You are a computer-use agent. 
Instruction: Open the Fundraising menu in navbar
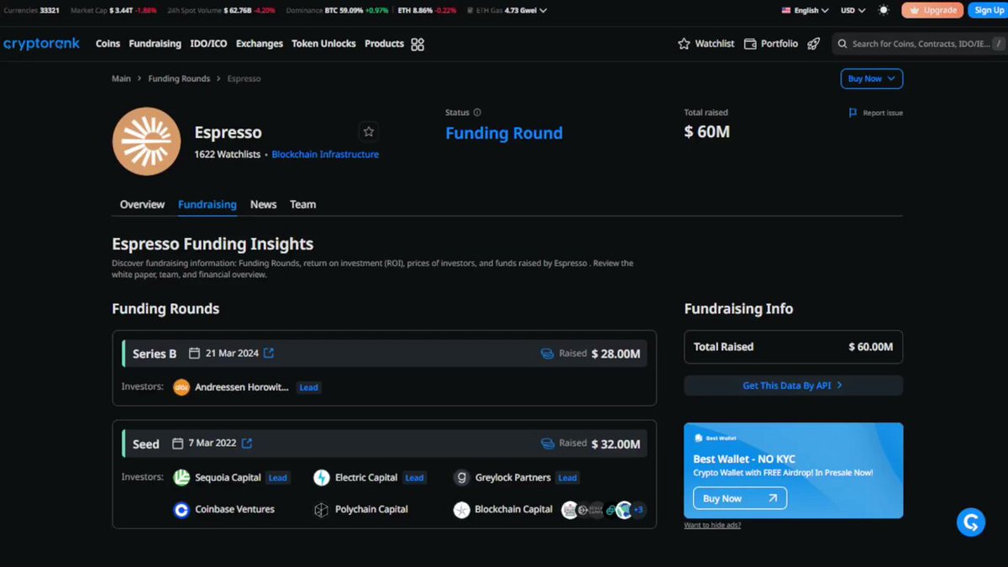click(x=155, y=44)
